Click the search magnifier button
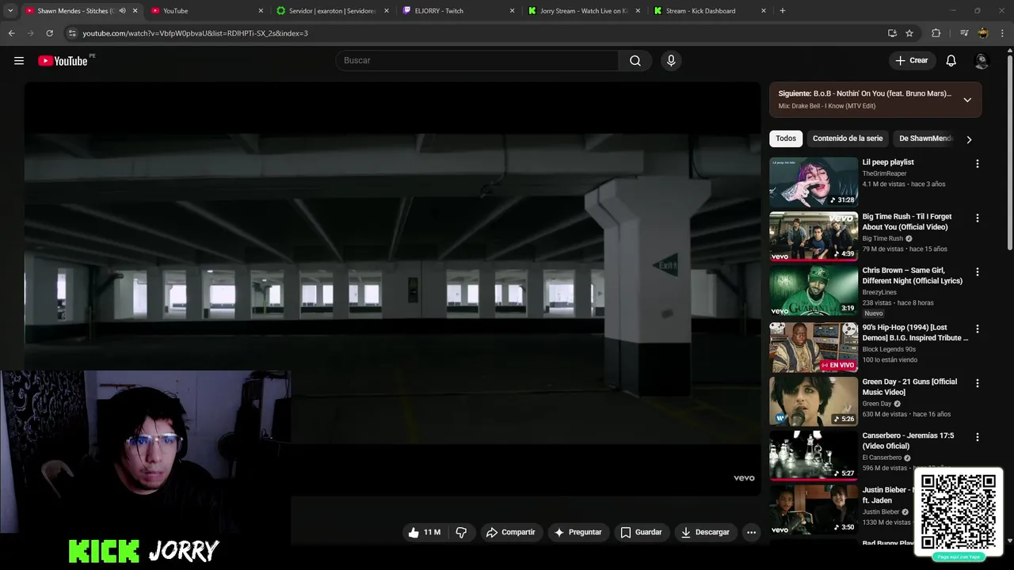 [635, 60]
